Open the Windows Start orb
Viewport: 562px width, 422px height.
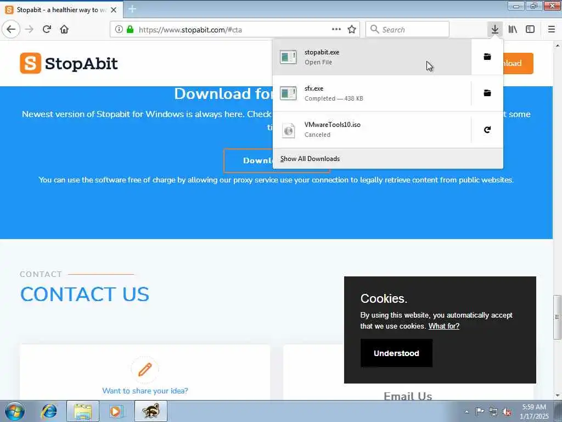pyautogui.click(x=15, y=411)
